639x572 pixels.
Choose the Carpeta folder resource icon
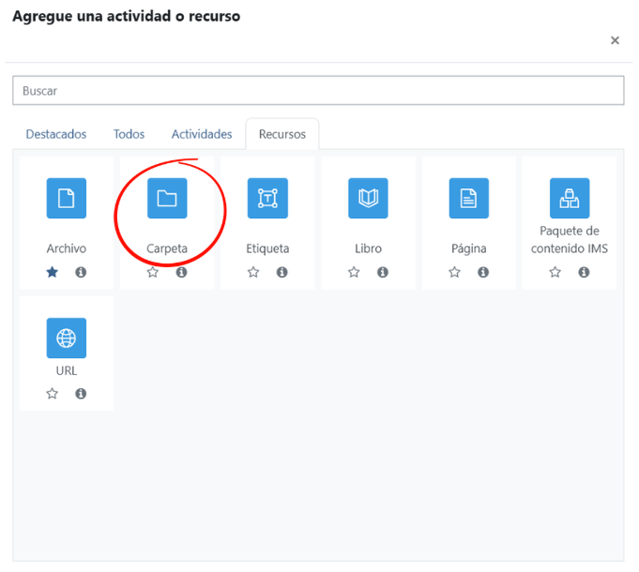point(167,198)
